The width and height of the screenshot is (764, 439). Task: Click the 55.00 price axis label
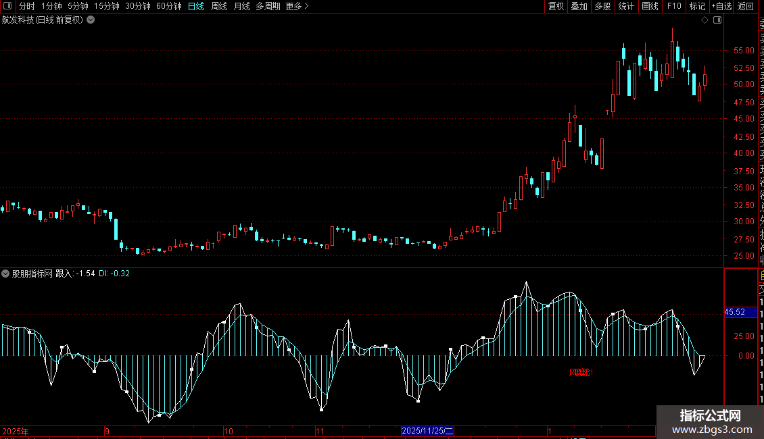coord(744,51)
